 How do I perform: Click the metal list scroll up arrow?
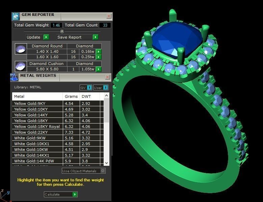106,95
